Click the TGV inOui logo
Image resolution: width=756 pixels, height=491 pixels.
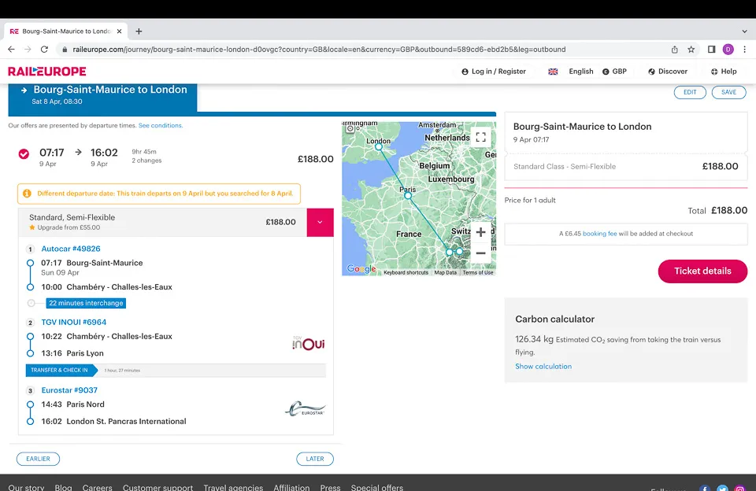click(309, 343)
